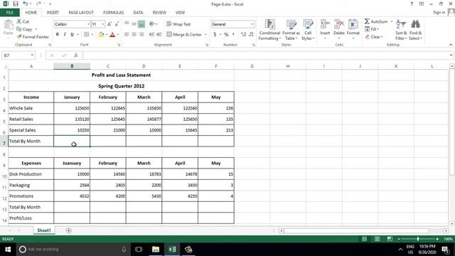This screenshot has height=256, width=455.
Task: Open the font name dropdown showing Calibri
Action: [88, 24]
